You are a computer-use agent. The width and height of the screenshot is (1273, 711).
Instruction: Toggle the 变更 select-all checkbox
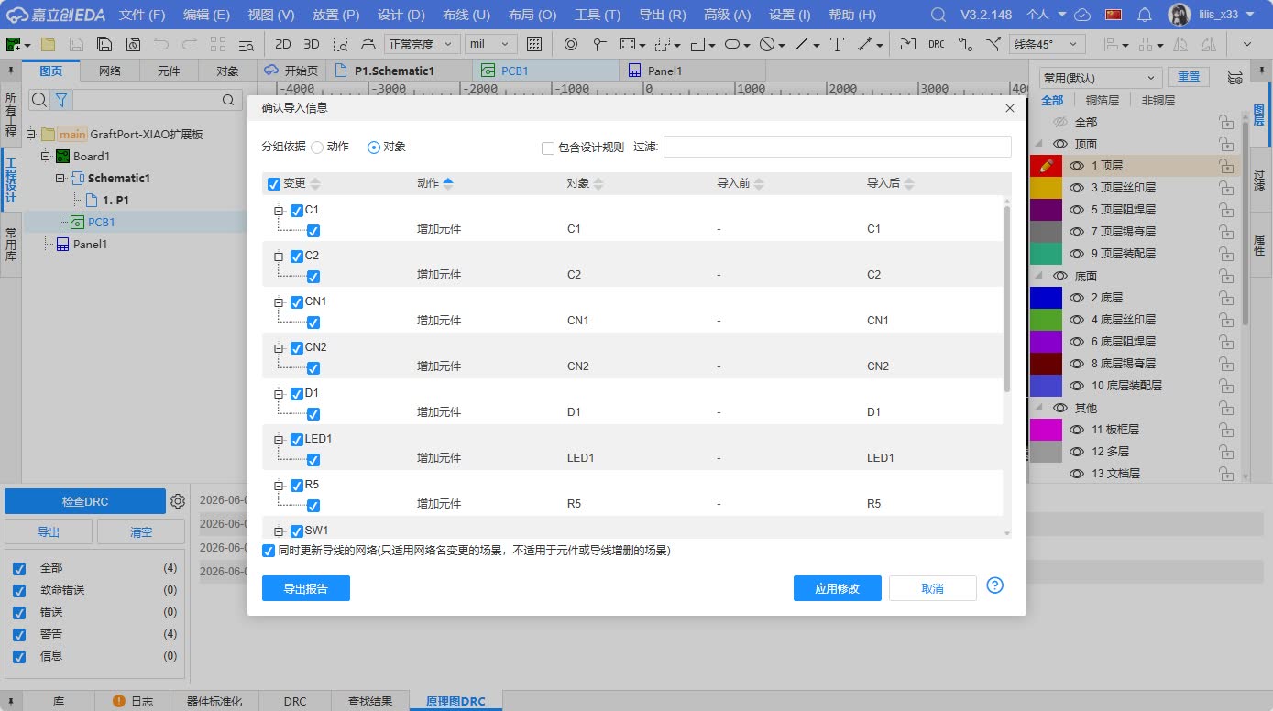coord(274,184)
